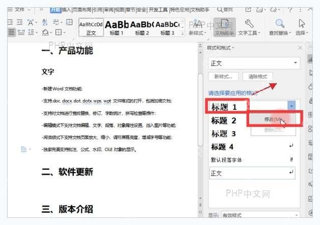Click the 清除格式 button
320x225 pixels.
[x=257, y=77]
